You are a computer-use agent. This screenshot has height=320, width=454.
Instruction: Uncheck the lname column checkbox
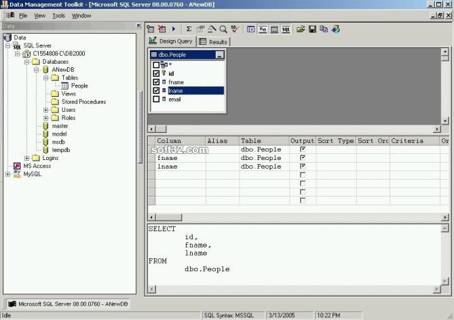click(156, 91)
